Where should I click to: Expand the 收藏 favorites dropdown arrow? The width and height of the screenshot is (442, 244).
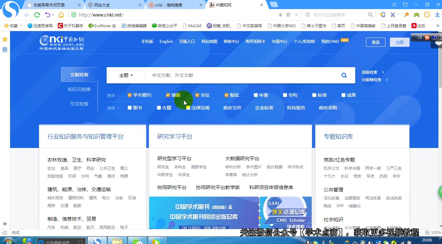tap(21, 26)
